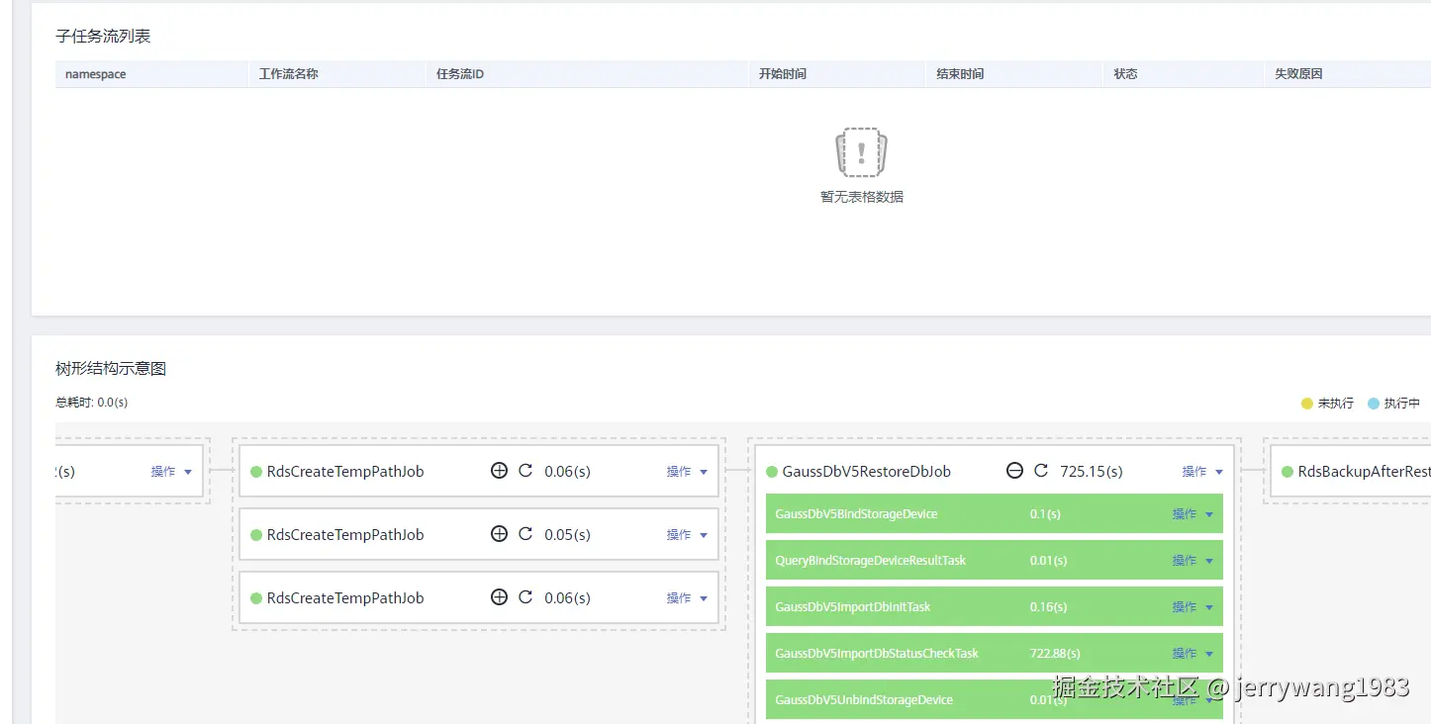
Task: Refresh the third RdsCreateTempPathJob node
Action: [x=525, y=597]
